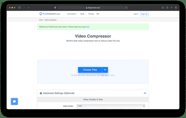Click the Safari sidebar toggle icon

pyautogui.click(x=20, y=8)
